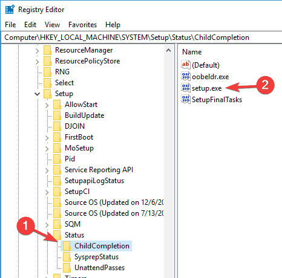The height and width of the screenshot is (278, 282).
Task: Click the RNG folder icon
Action: click(x=47, y=72)
